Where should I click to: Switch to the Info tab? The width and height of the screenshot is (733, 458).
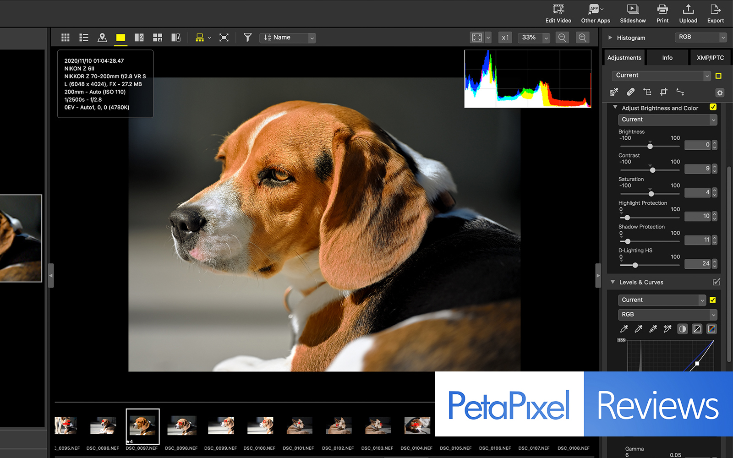667,57
